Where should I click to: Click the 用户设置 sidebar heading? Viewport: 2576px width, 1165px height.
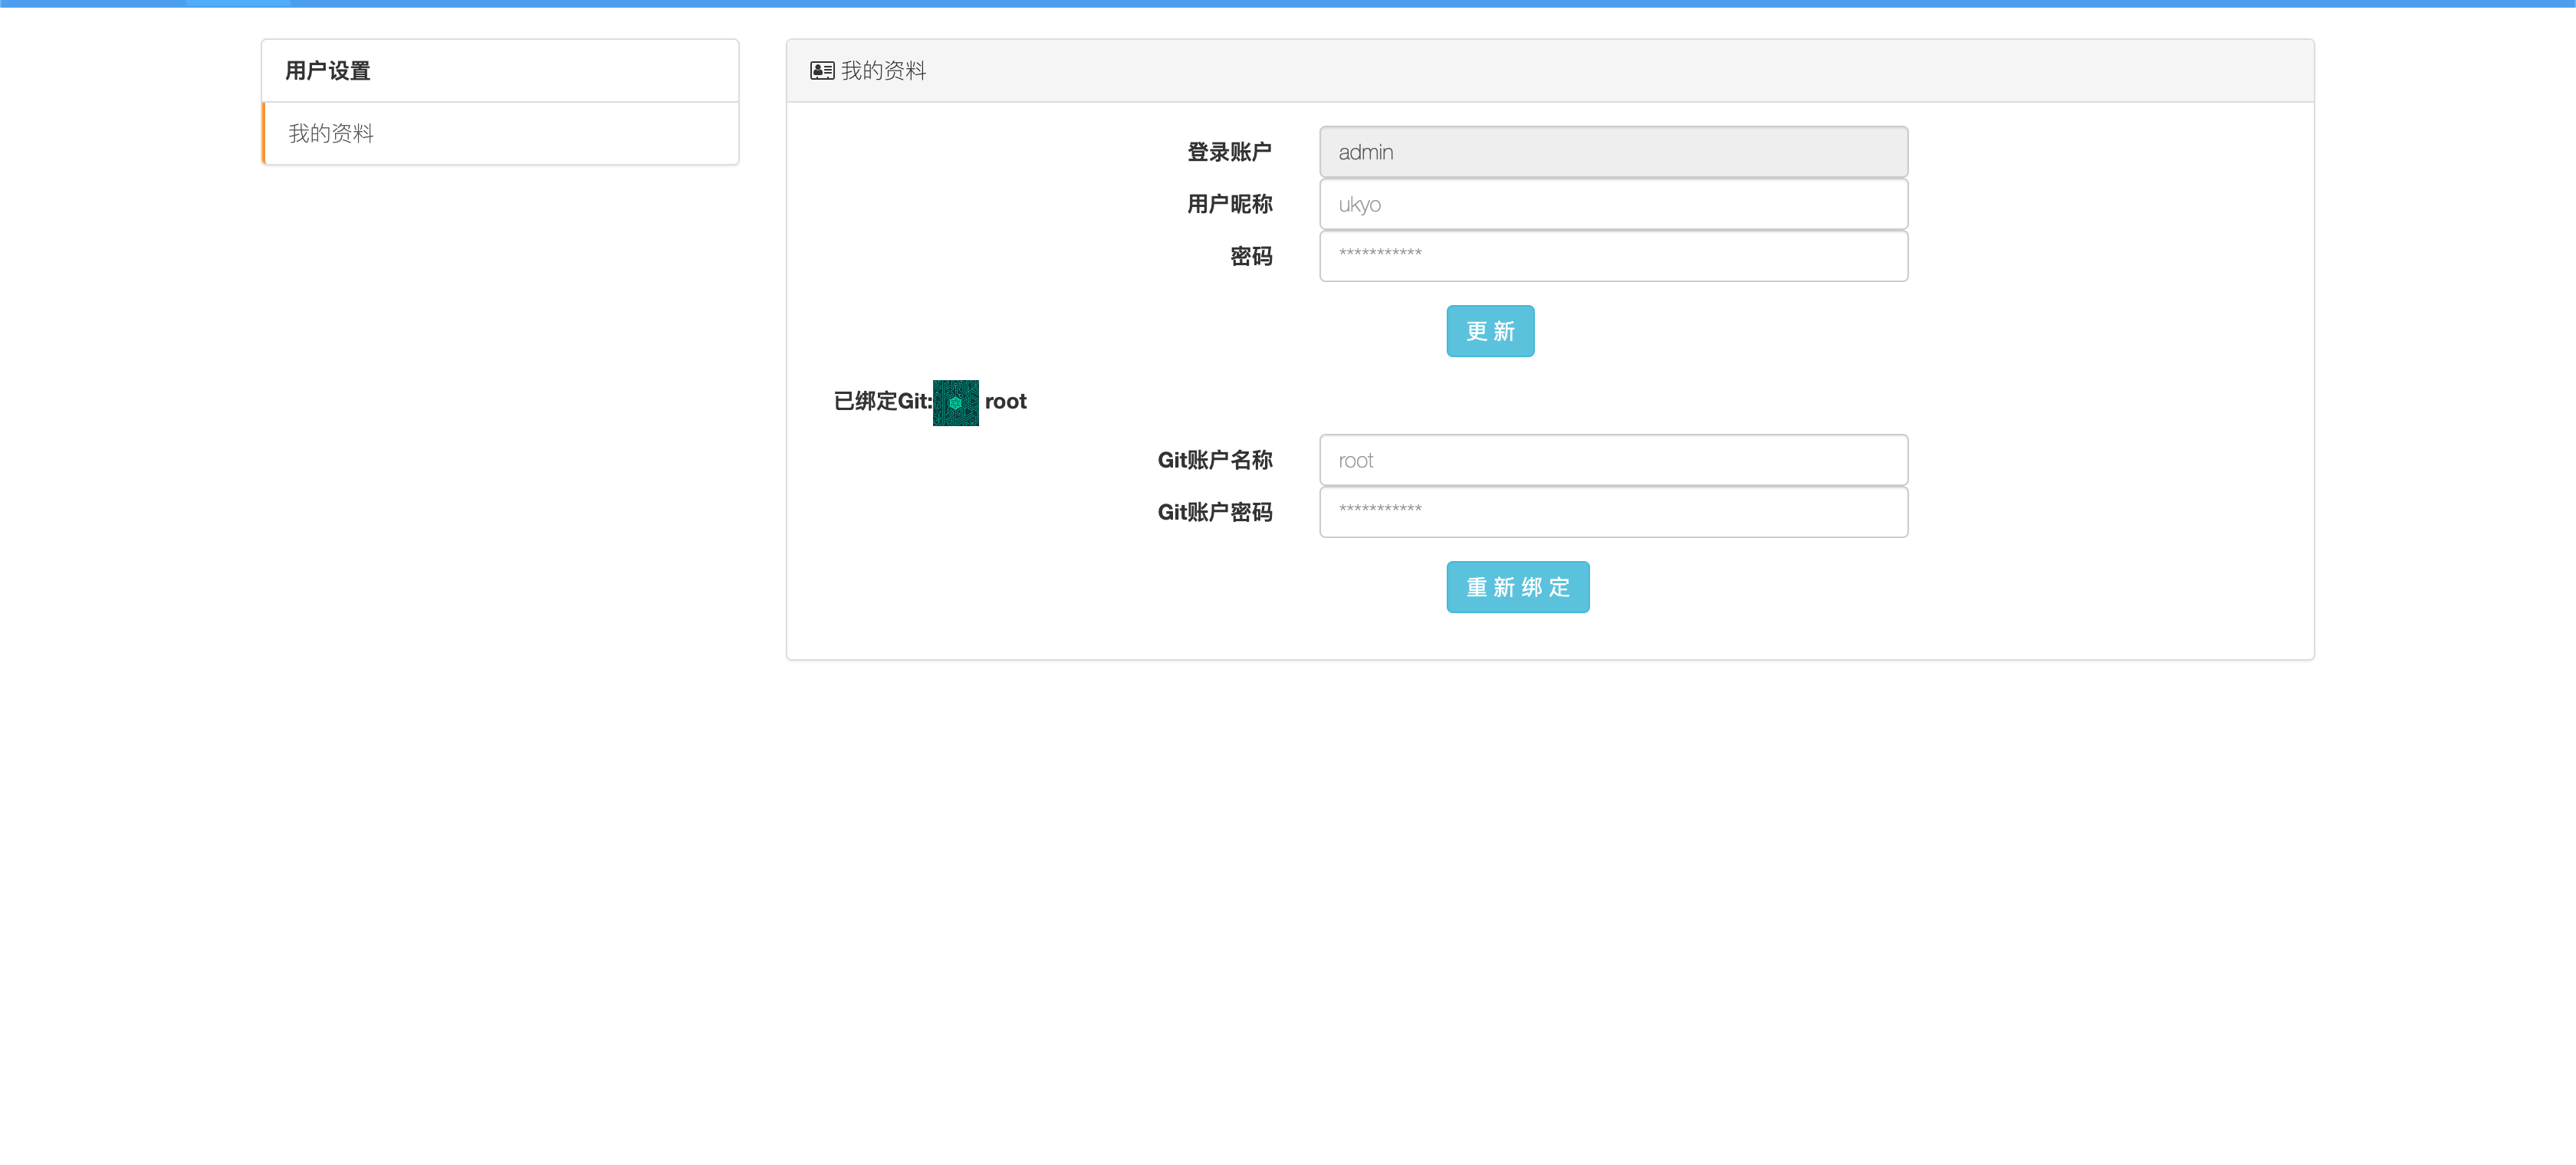pyautogui.click(x=328, y=71)
